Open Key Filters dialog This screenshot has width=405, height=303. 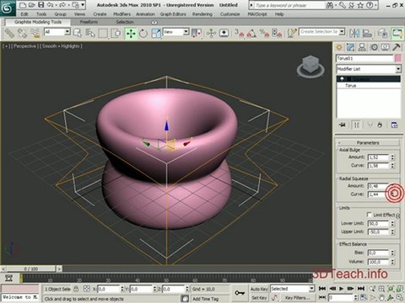pyautogui.click(x=297, y=298)
